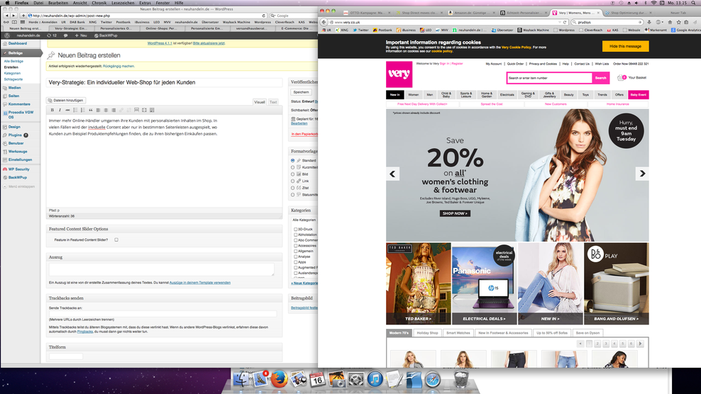Image resolution: width=701 pixels, height=394 pixels.
Task: Click the SHOP NOW banner button
Action: tap(455, 213)
